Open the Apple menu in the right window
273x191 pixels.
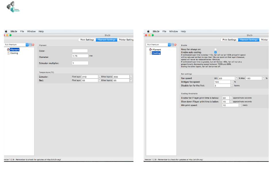pos(148,31)
